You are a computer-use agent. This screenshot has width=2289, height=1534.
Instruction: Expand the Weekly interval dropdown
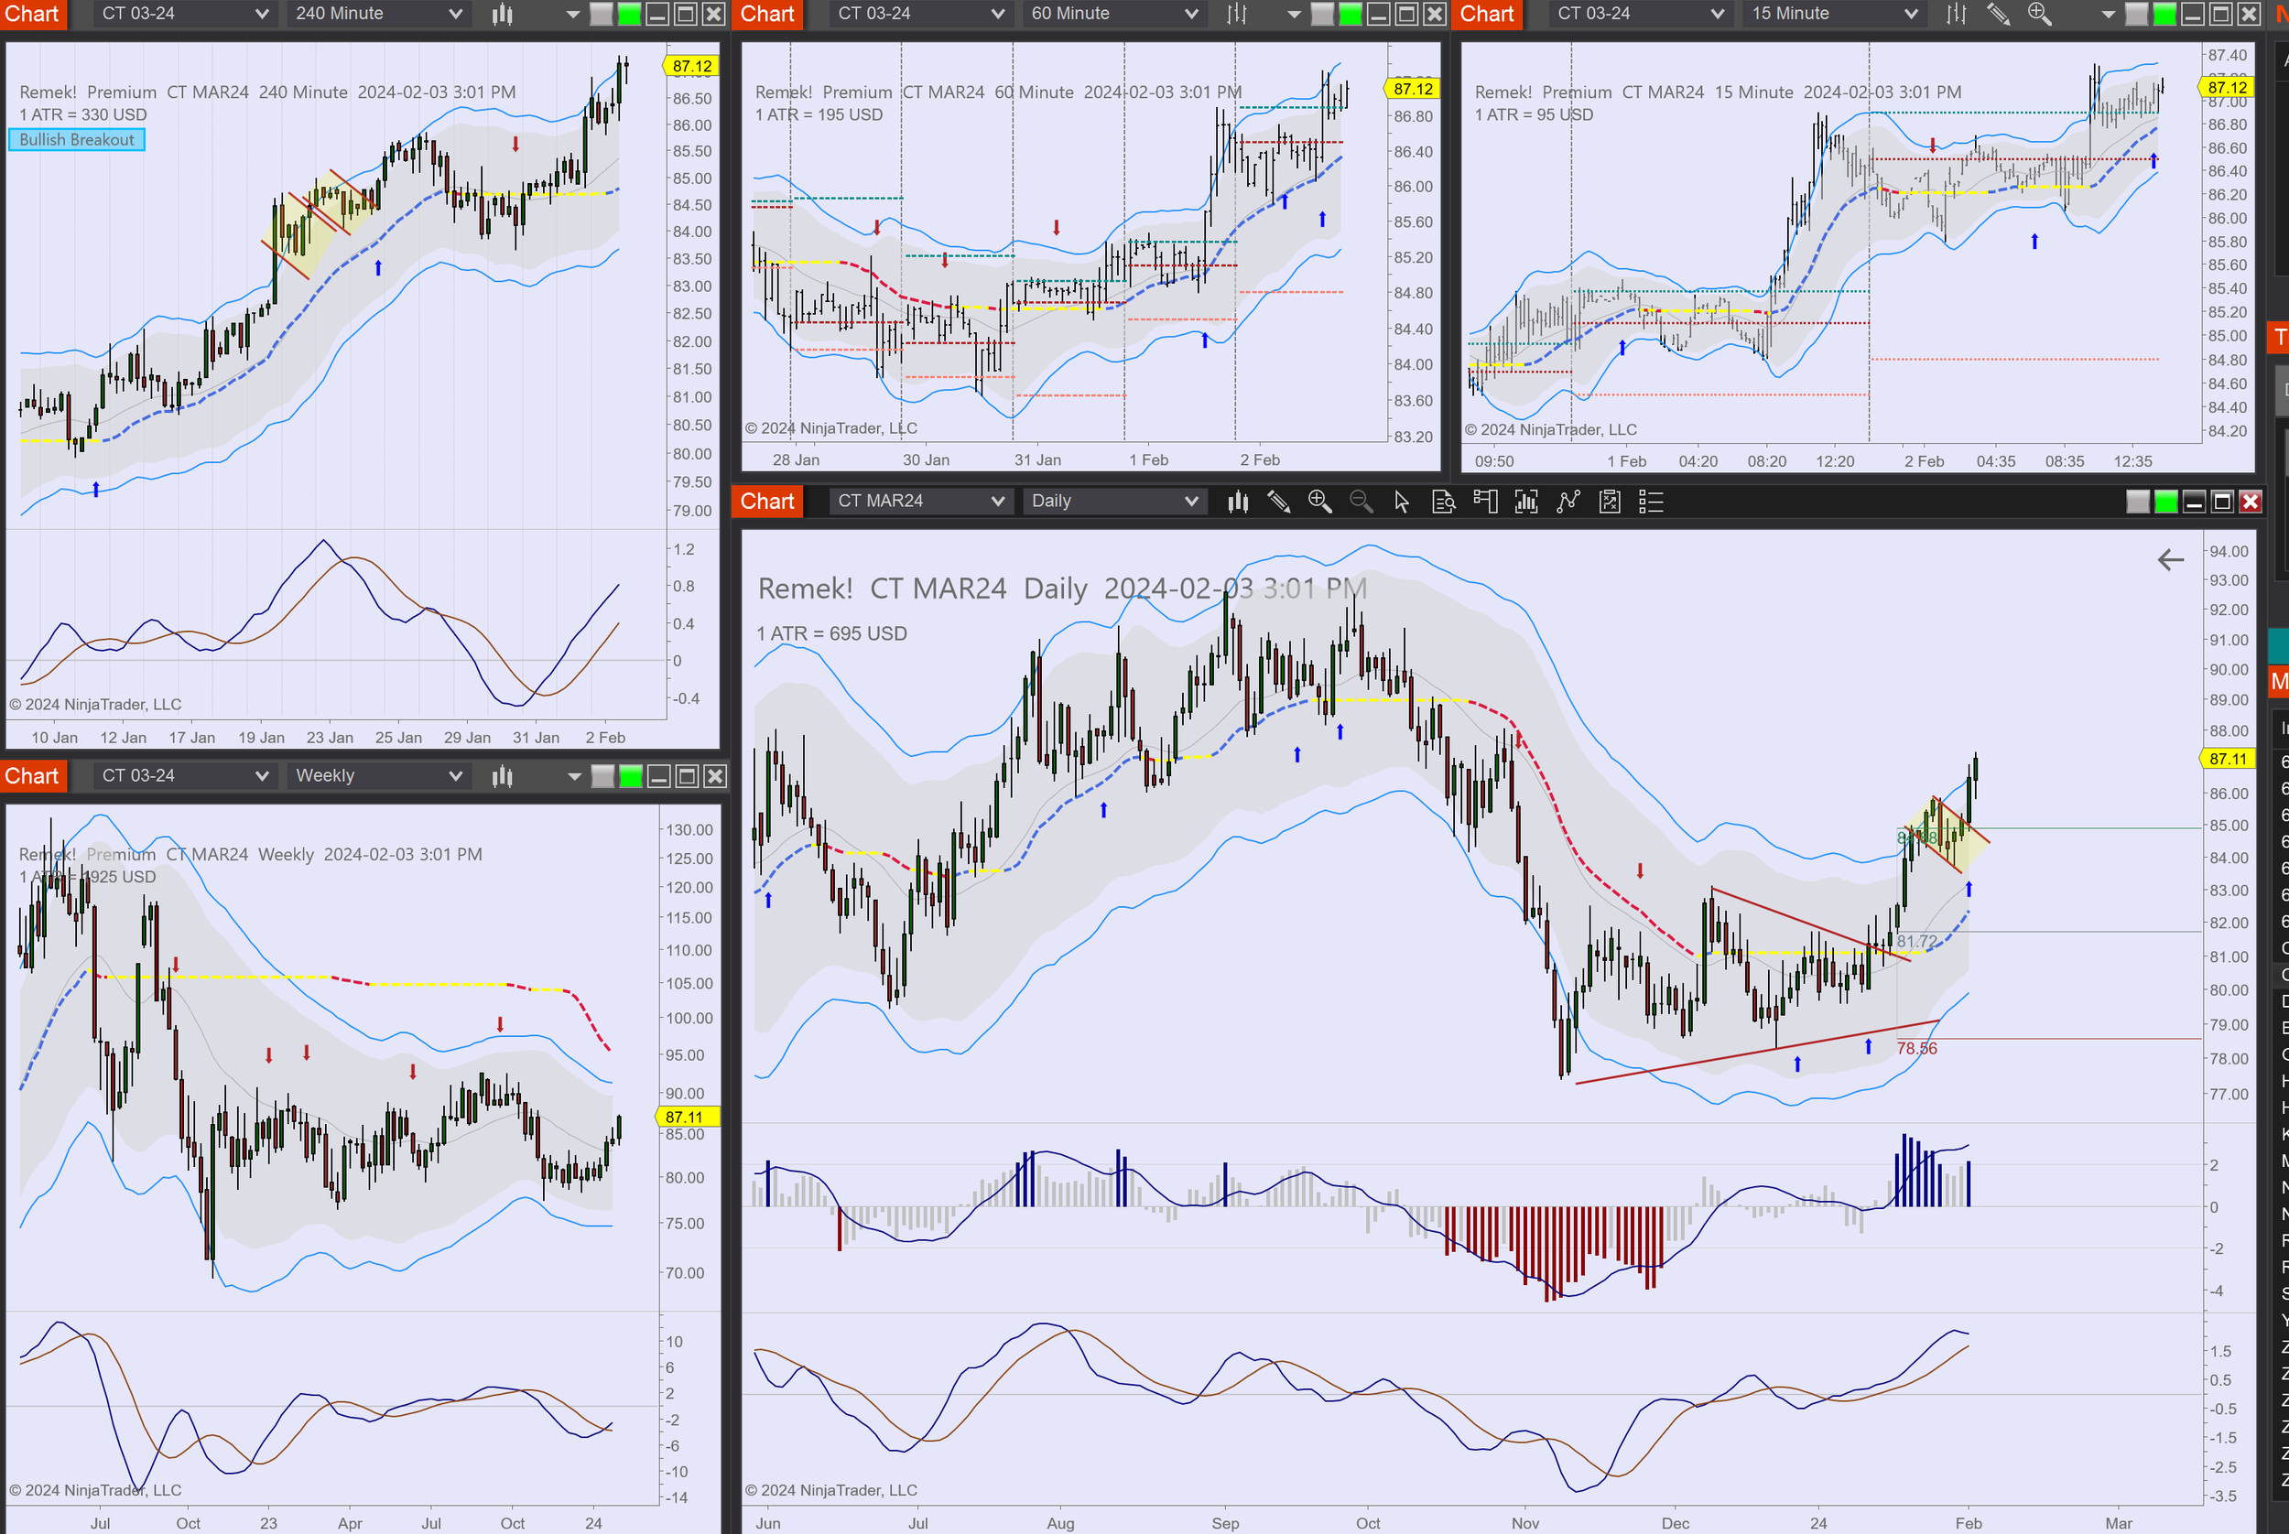[378, 776]
